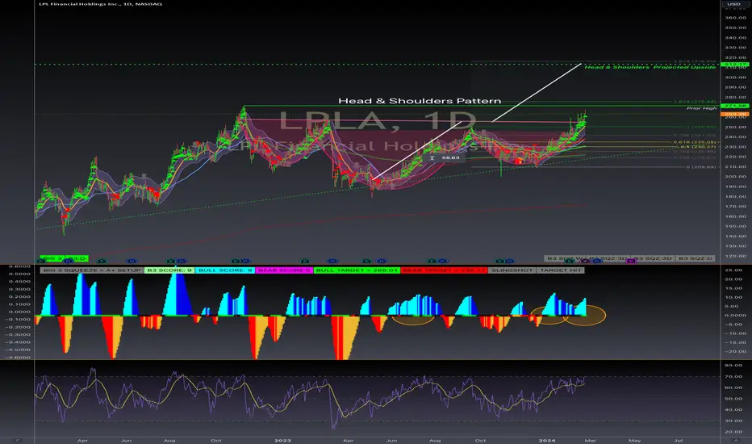Click the B3 SQZ:3D squeeze box
Image resolution: width=752 pixels, height=444 pixels.
(x=609, y=258)
